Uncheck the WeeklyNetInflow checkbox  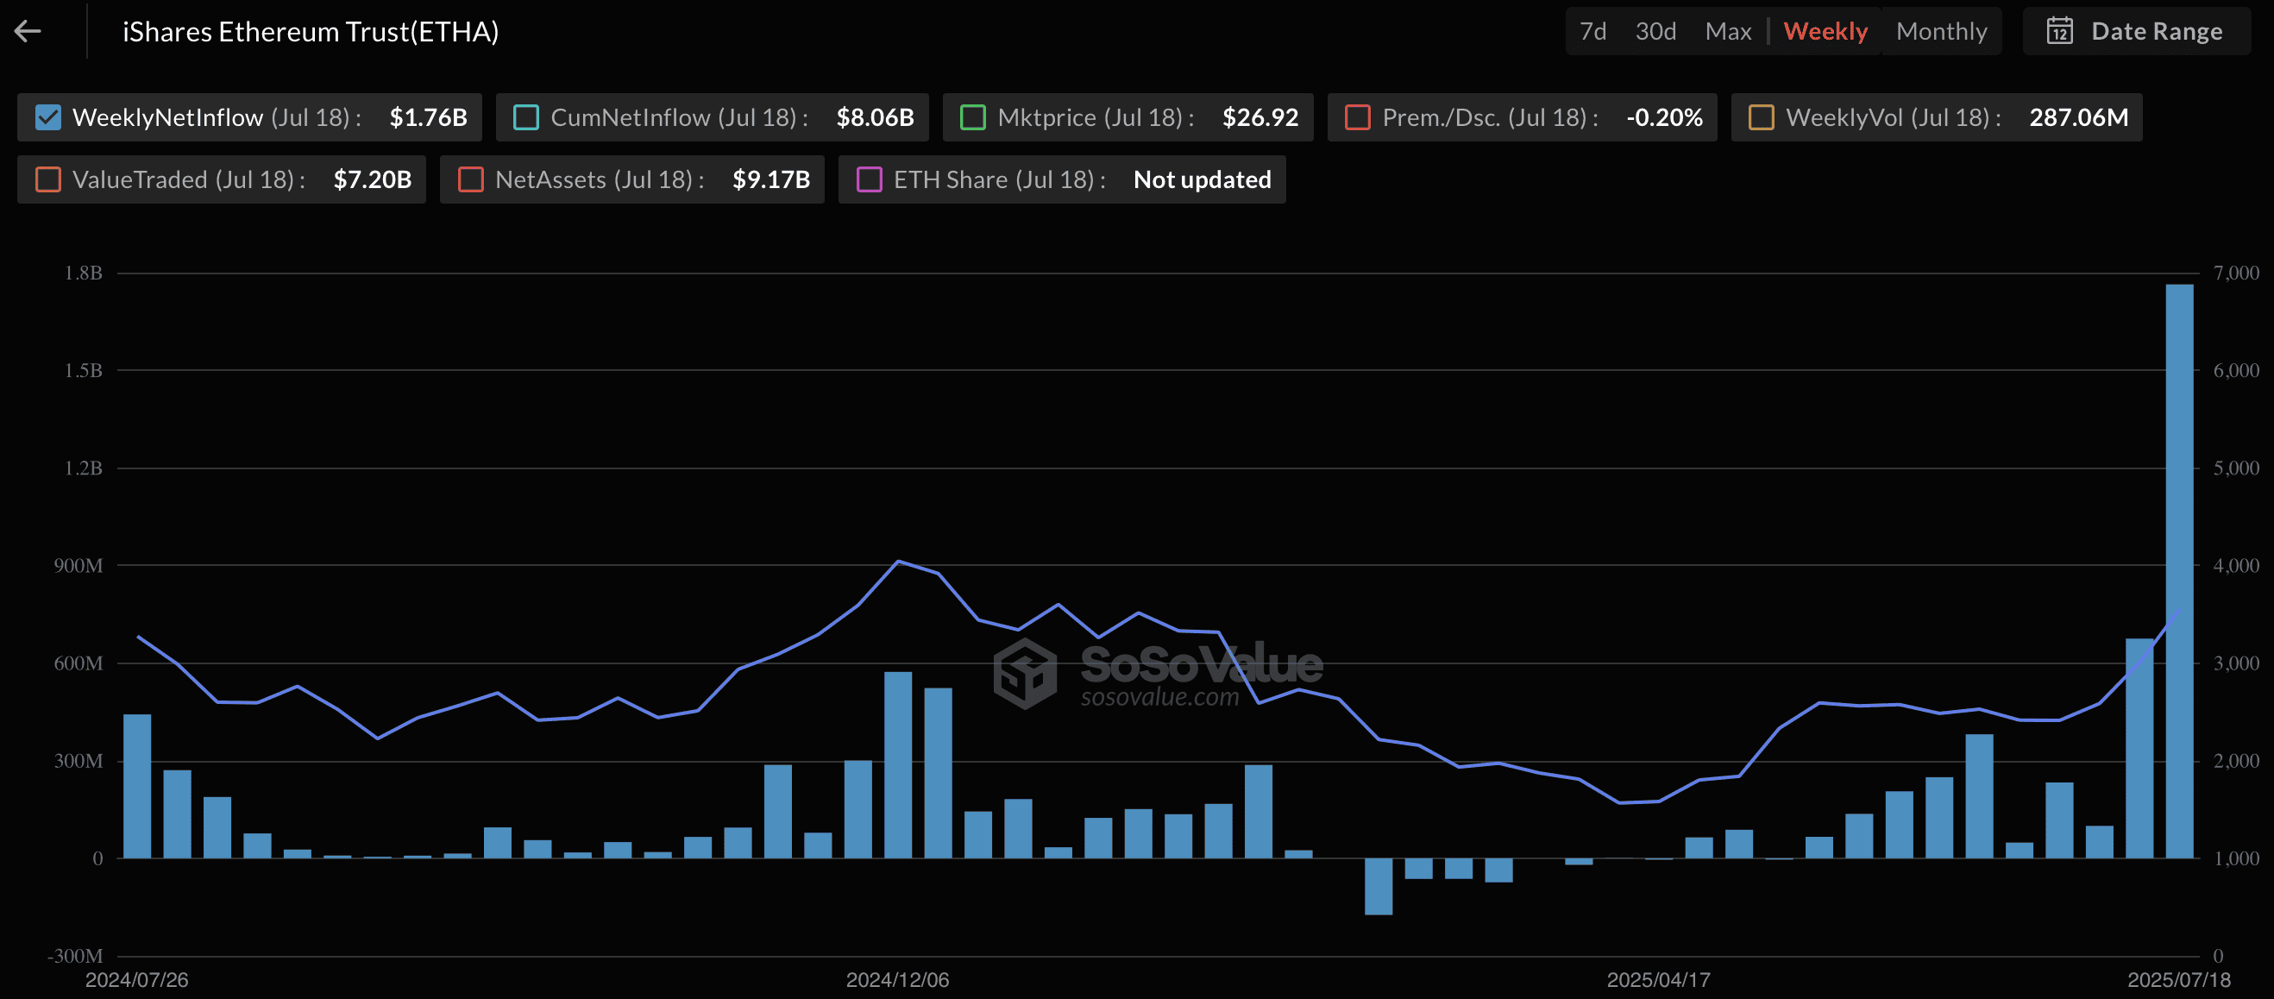coord(48,117)
